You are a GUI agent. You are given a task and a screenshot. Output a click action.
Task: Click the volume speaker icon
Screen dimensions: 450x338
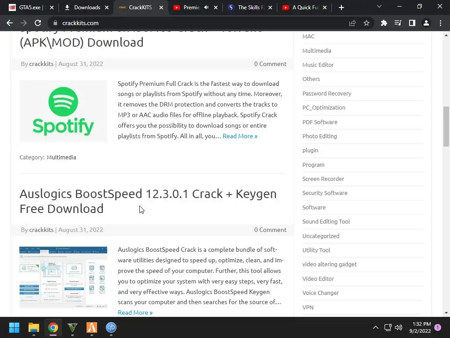pos(399,327)
